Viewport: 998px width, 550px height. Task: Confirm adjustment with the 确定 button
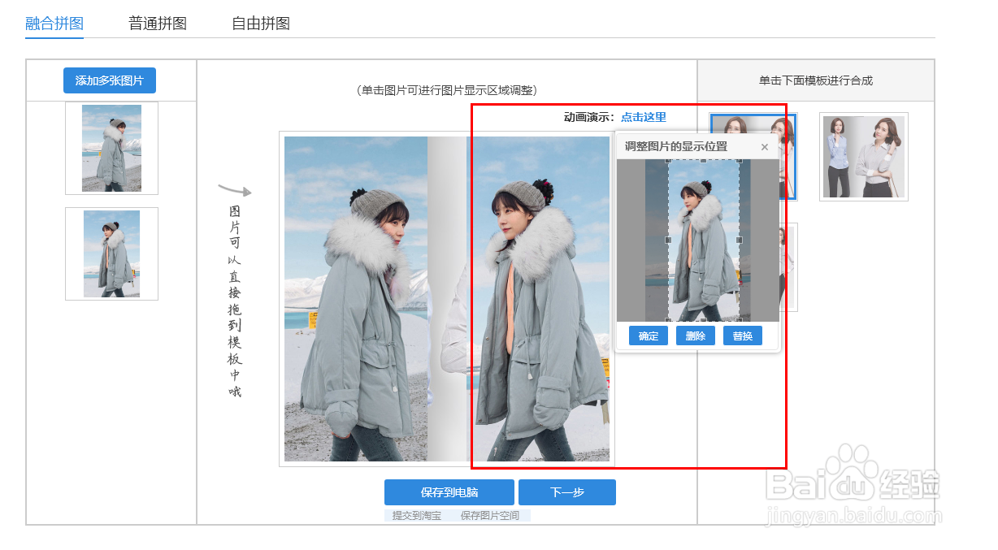point(647,336)
